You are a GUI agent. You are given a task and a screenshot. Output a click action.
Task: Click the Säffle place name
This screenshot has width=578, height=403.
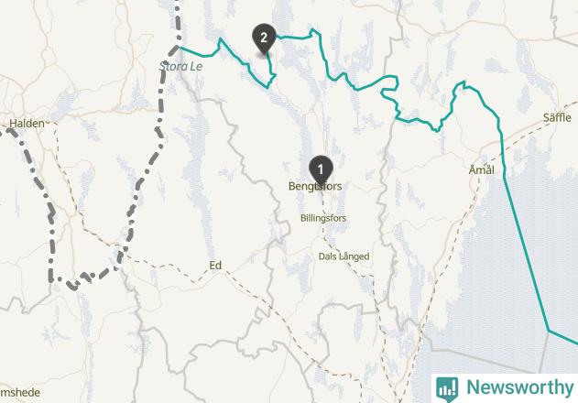tap(557, 117)
